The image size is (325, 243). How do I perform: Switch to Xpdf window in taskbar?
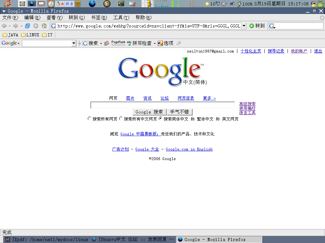[x=47, y=240]
